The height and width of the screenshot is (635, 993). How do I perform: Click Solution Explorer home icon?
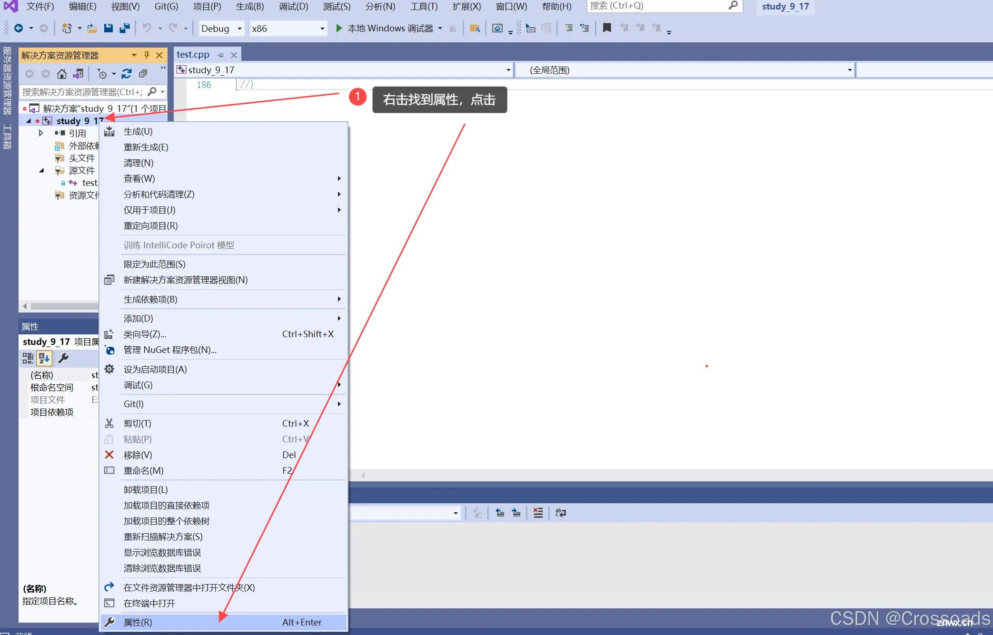pyautogui.click(x=62, y=74)
